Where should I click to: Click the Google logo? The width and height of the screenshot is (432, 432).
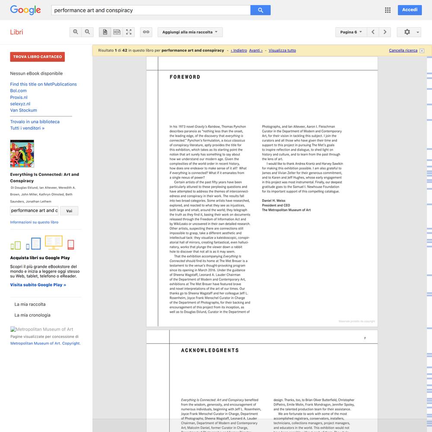click(x=25, y=10)
